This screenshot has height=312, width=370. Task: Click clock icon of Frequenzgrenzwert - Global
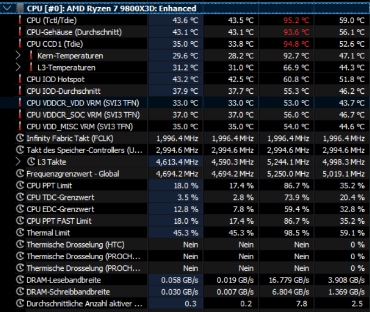(20, 174)
